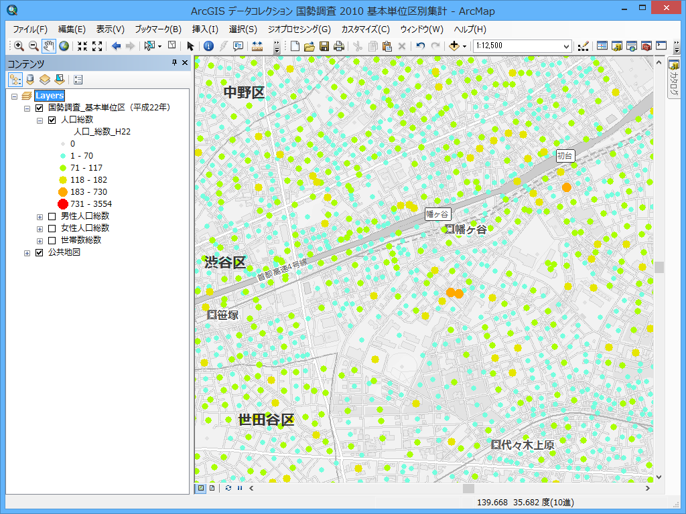Viewport: 686px width, 514px height.
Task: Open the 編集(E) menu
Action: pos(72,29)
